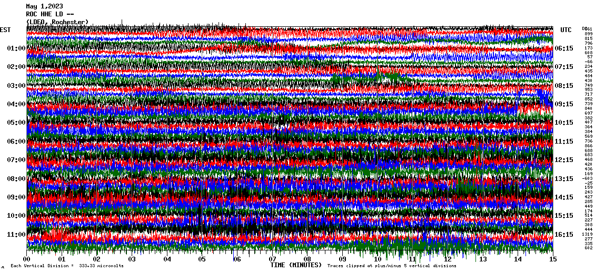Click the 16:15 UTC time label
The height and width of the screenshot is (273, 595).
[564, 235]
